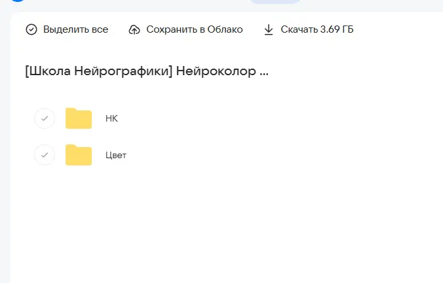This screenshot has height=283, width=443.
Task: Click the Школа Нейрографики folder title
Action: pyautogui.click(x=146, y=71)
